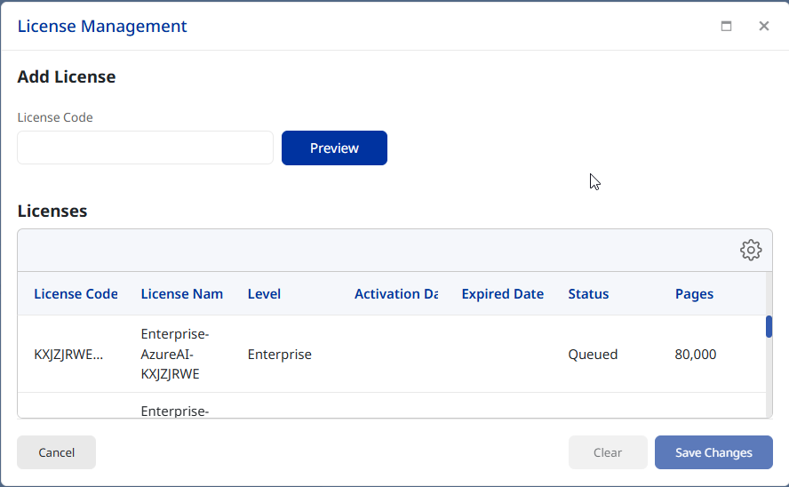The width and height of the screenshot is (789, 487).
Task: Sort by the License Name column header
Action: coord(181,294)
